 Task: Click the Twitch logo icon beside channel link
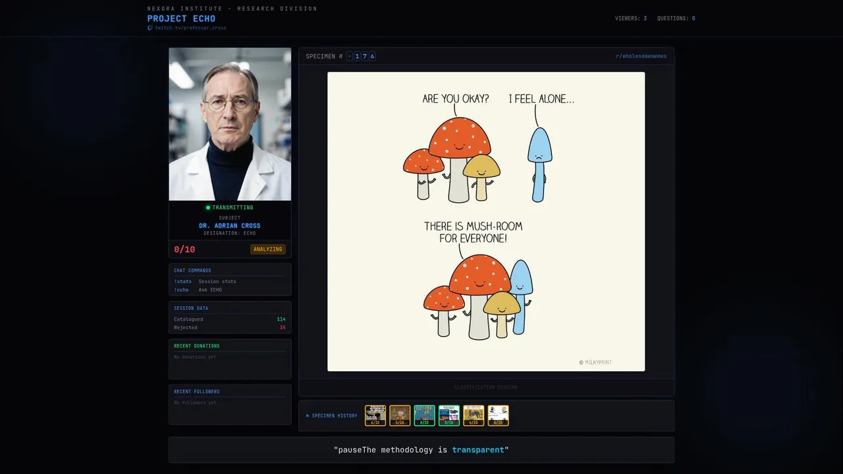pyautogui.click(x=150, y=28)
